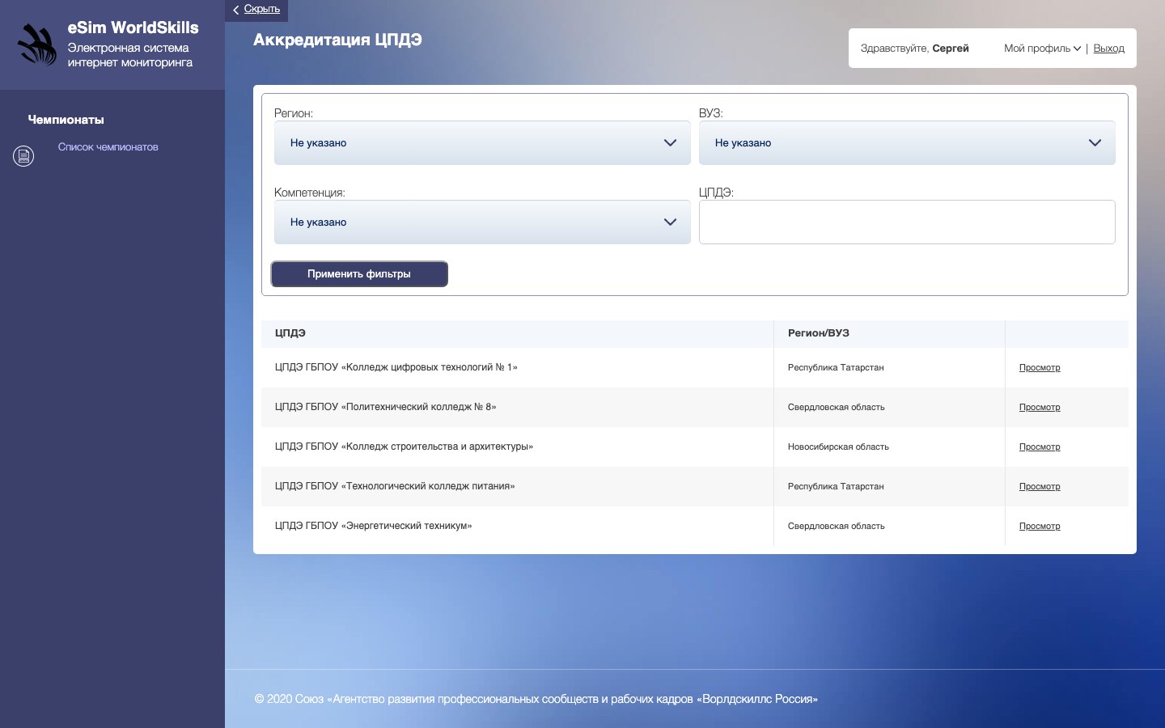Open the ВУЗ dropdown
Viewport: 1165px width, 728px height.
tap(907, 143)
